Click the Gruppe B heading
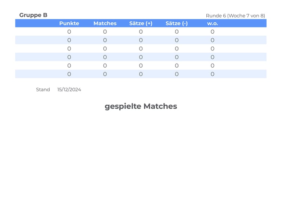The height and width of the screenshot is (198, 282). 33,15
